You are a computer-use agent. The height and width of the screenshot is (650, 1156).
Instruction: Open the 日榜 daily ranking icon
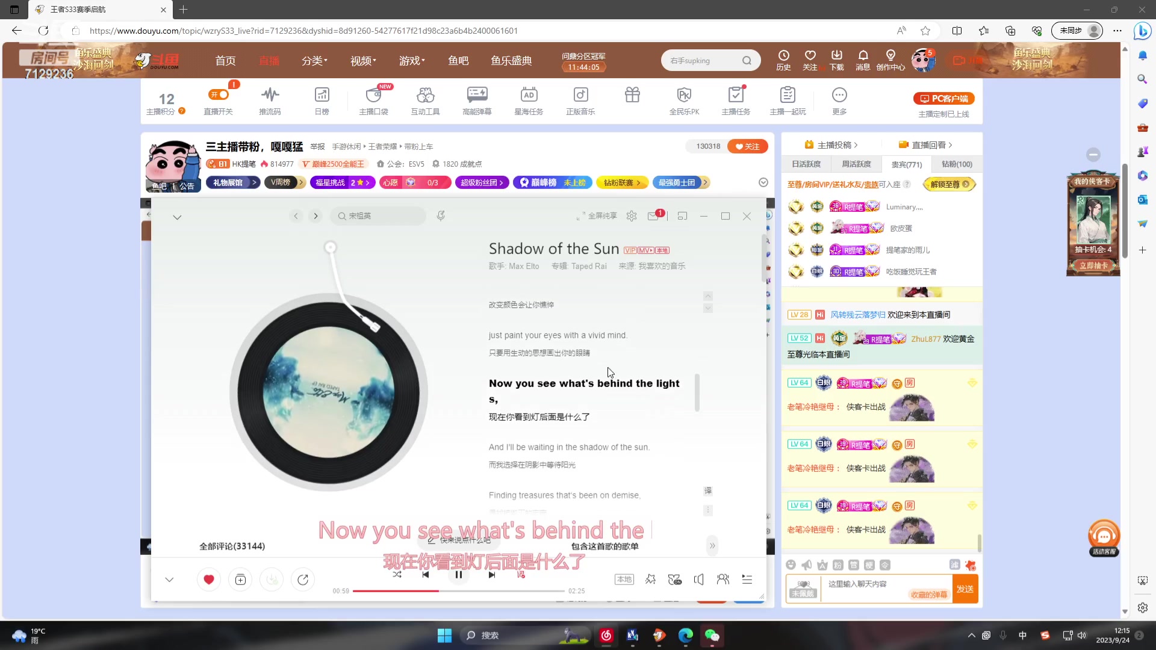[322, 101]
